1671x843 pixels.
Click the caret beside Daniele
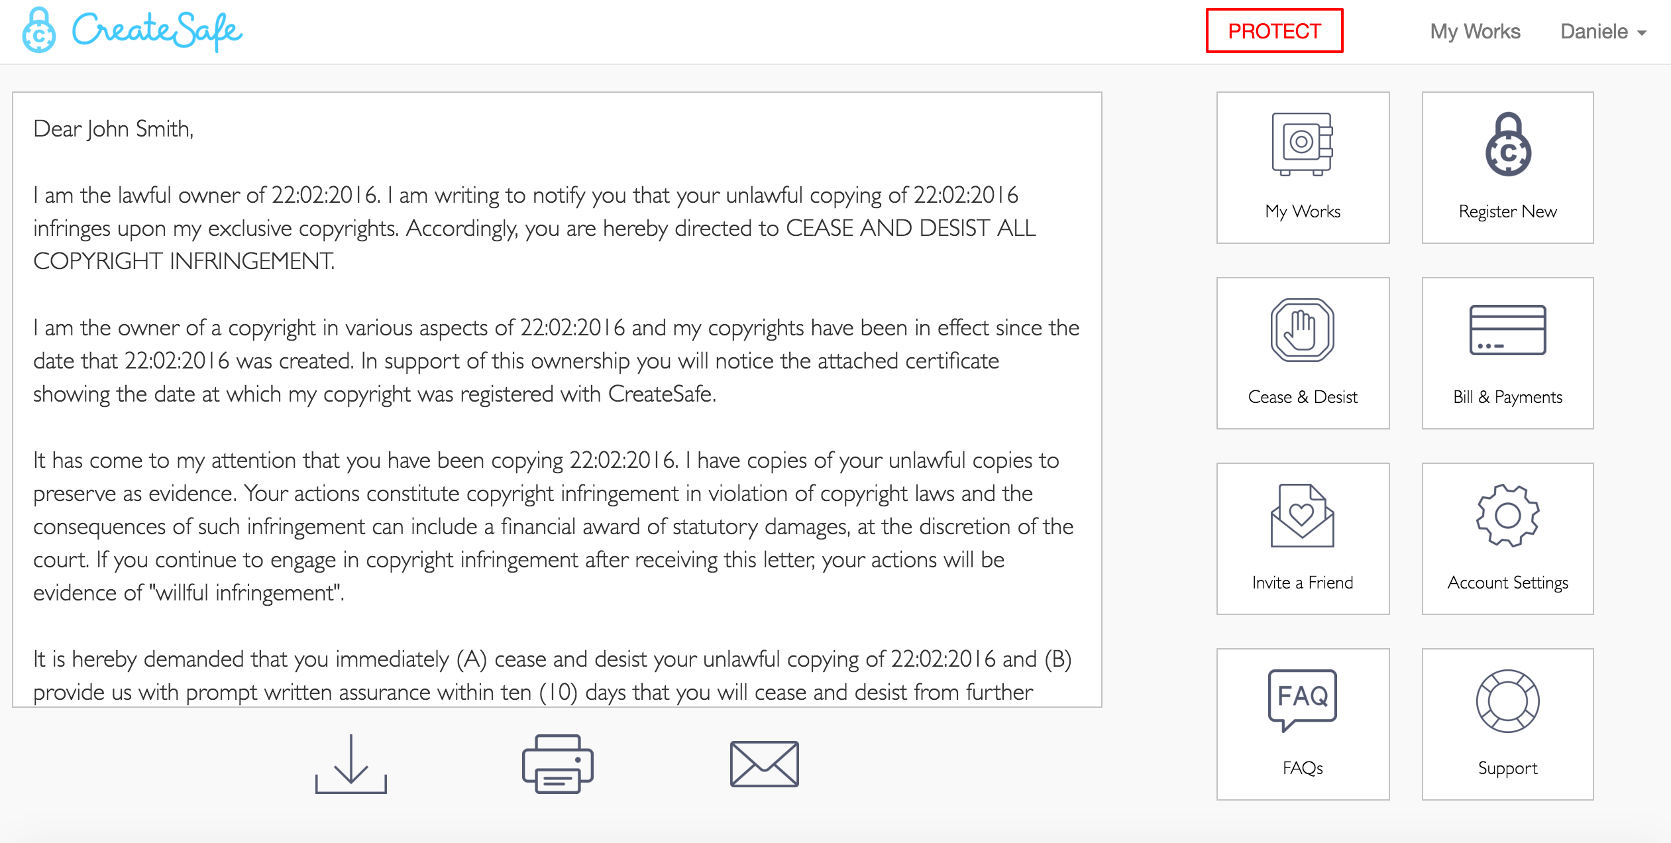click(x=1642, y=33)
